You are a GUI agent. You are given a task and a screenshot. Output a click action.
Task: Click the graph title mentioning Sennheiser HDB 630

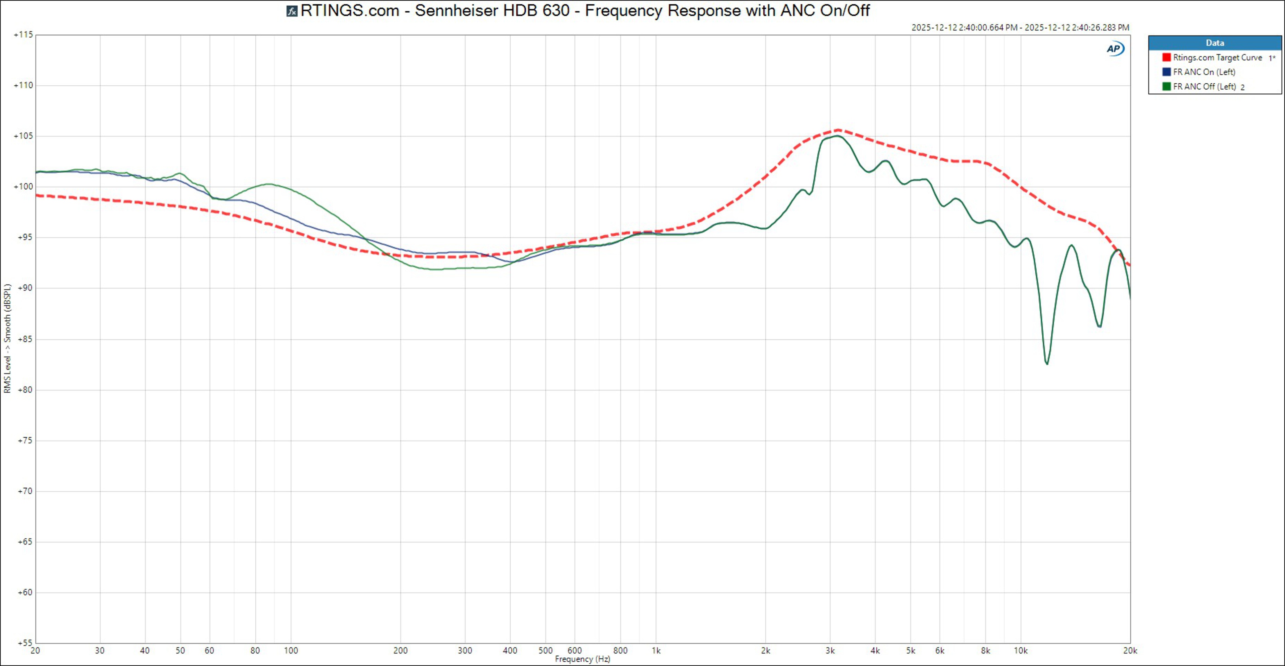click(x=585, y=10)
